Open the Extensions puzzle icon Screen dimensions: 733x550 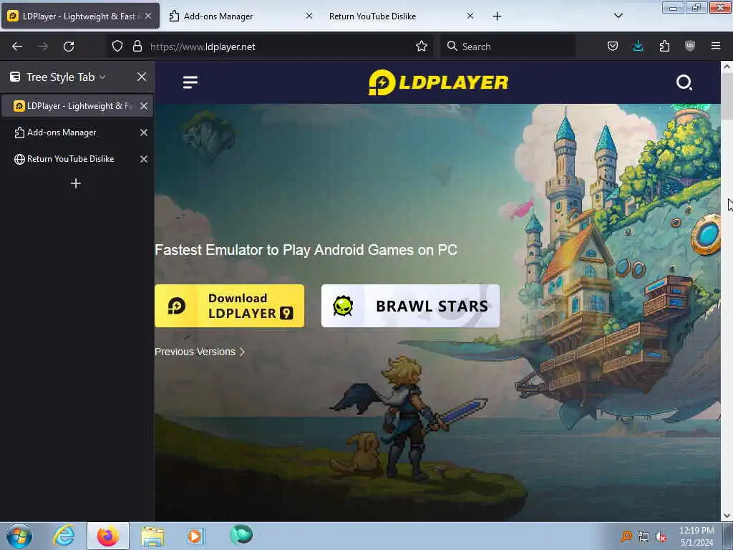click(664, 46)
